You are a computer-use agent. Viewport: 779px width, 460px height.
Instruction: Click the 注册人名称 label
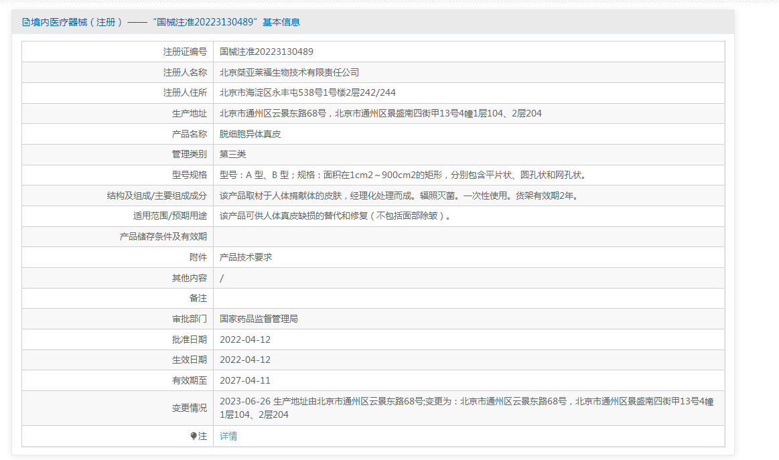click(x=185, y=72)
